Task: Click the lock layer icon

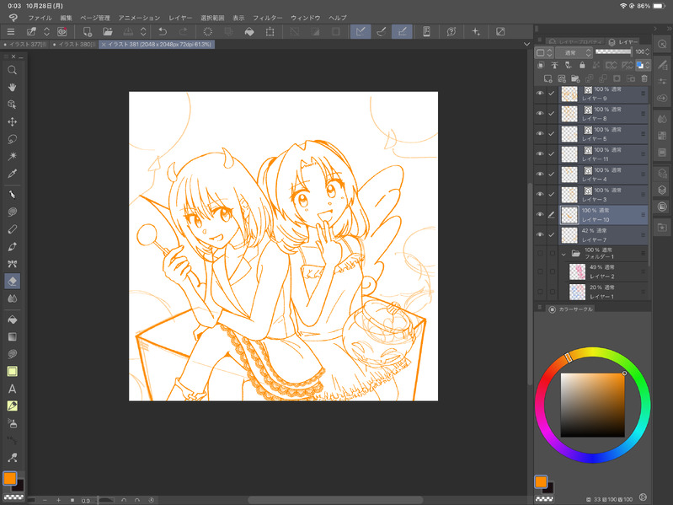Action: click(582, 65)
